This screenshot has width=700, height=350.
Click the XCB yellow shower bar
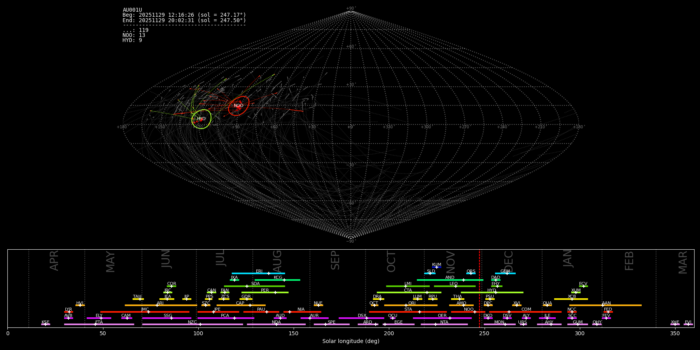point(571,299)
